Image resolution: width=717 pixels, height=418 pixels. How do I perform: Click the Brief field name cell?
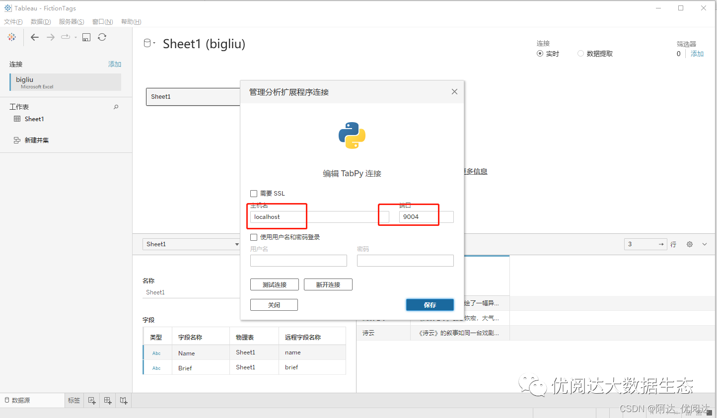(201, 368)
